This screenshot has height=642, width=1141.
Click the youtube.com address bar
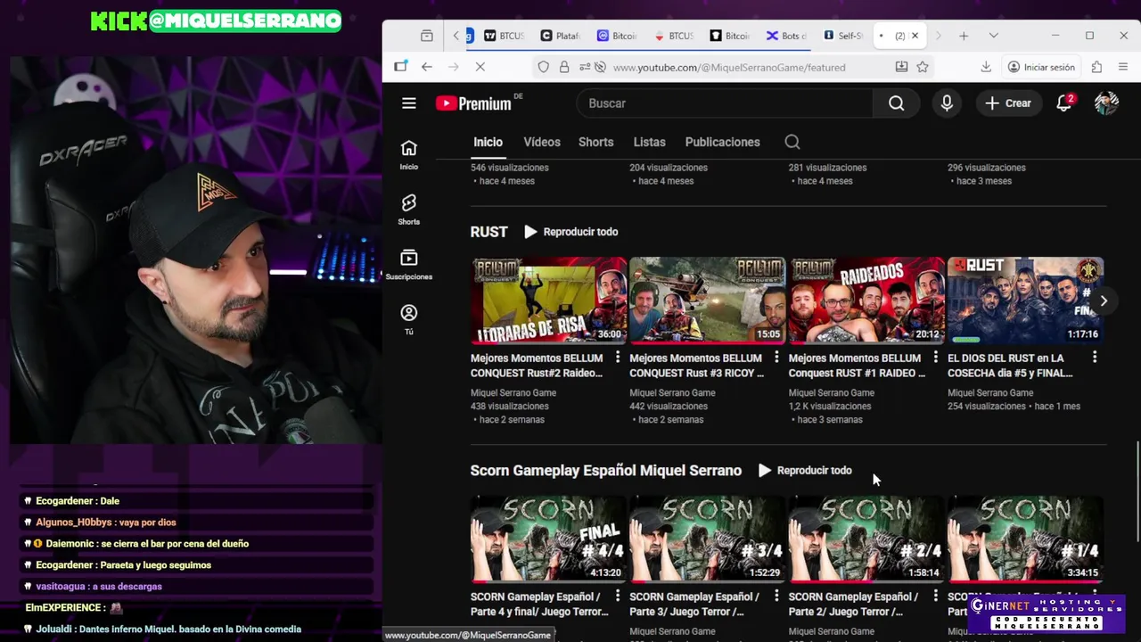pyautogui.click(x=729, y=67)
